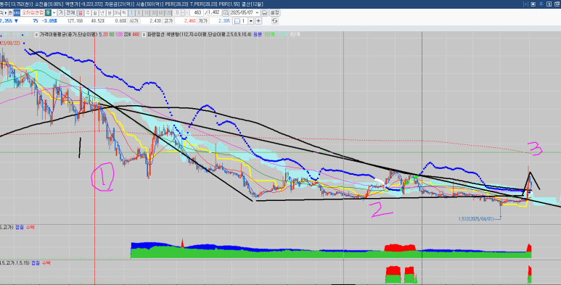This screenshot has height=285, width=561.
Task: Select the 일 daily period tab
Action: tap(80, 12)
